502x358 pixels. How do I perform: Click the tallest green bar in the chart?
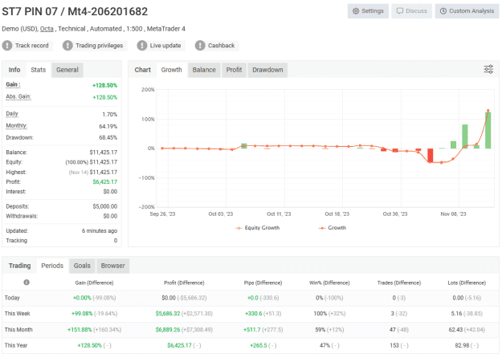488,130
